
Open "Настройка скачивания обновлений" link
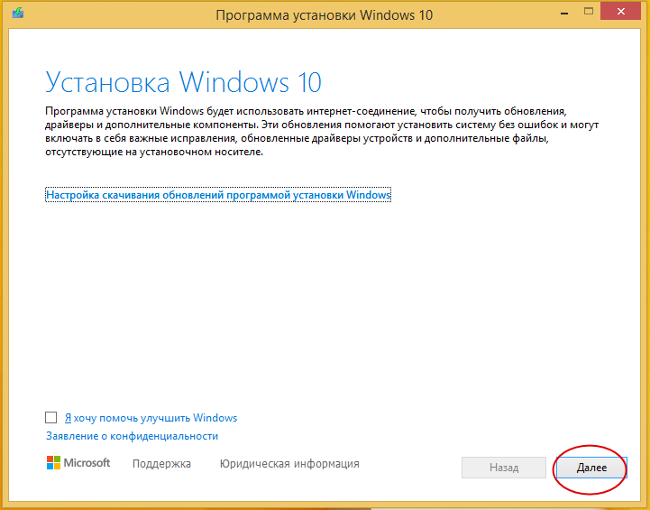click(218, 195)
